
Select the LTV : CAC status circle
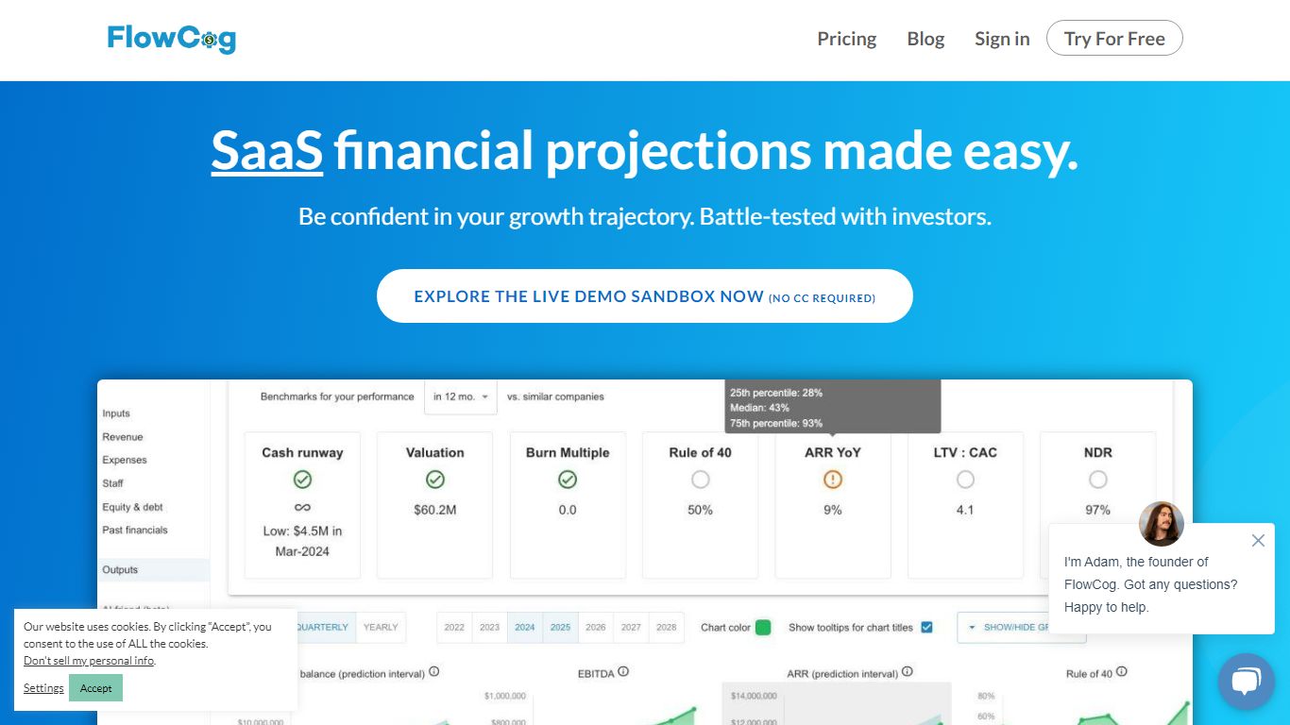click(965, 480)
